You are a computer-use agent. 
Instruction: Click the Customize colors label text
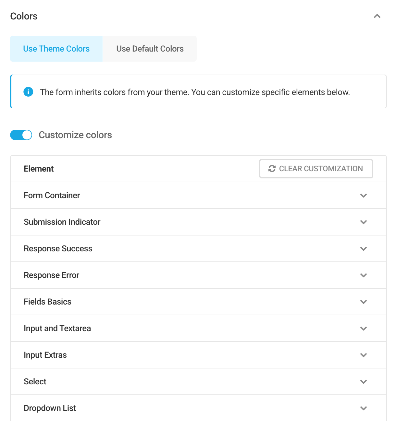point(75,135)
